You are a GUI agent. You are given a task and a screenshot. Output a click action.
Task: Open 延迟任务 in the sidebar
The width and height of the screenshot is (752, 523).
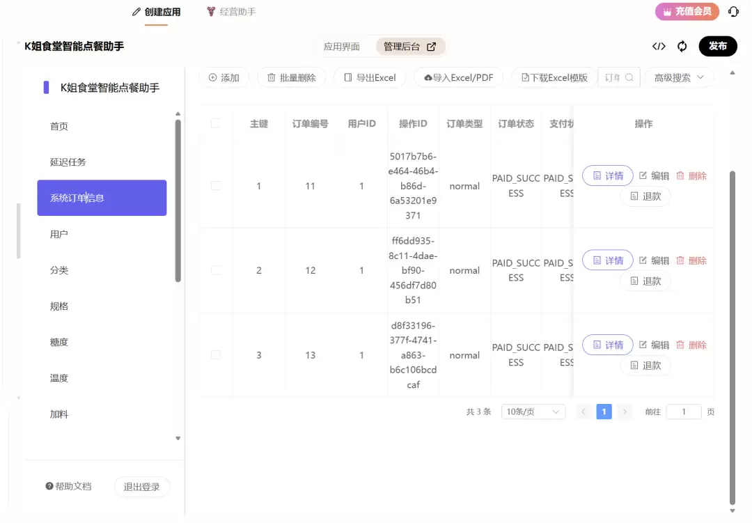pos(102,162)
